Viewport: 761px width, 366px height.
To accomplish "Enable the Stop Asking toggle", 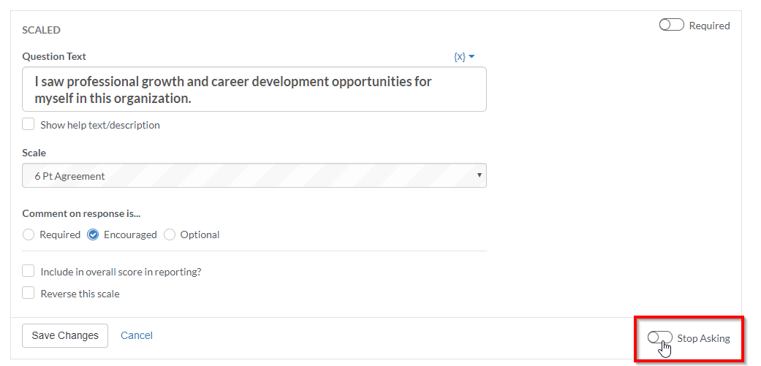I will click(x=659, y=338).
